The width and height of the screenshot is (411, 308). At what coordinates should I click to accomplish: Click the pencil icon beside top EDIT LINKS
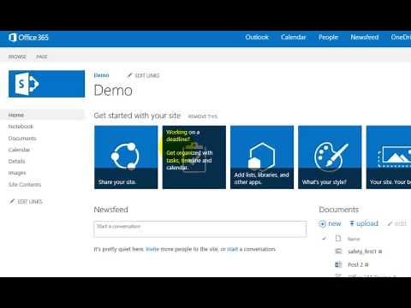coord(130,75)
